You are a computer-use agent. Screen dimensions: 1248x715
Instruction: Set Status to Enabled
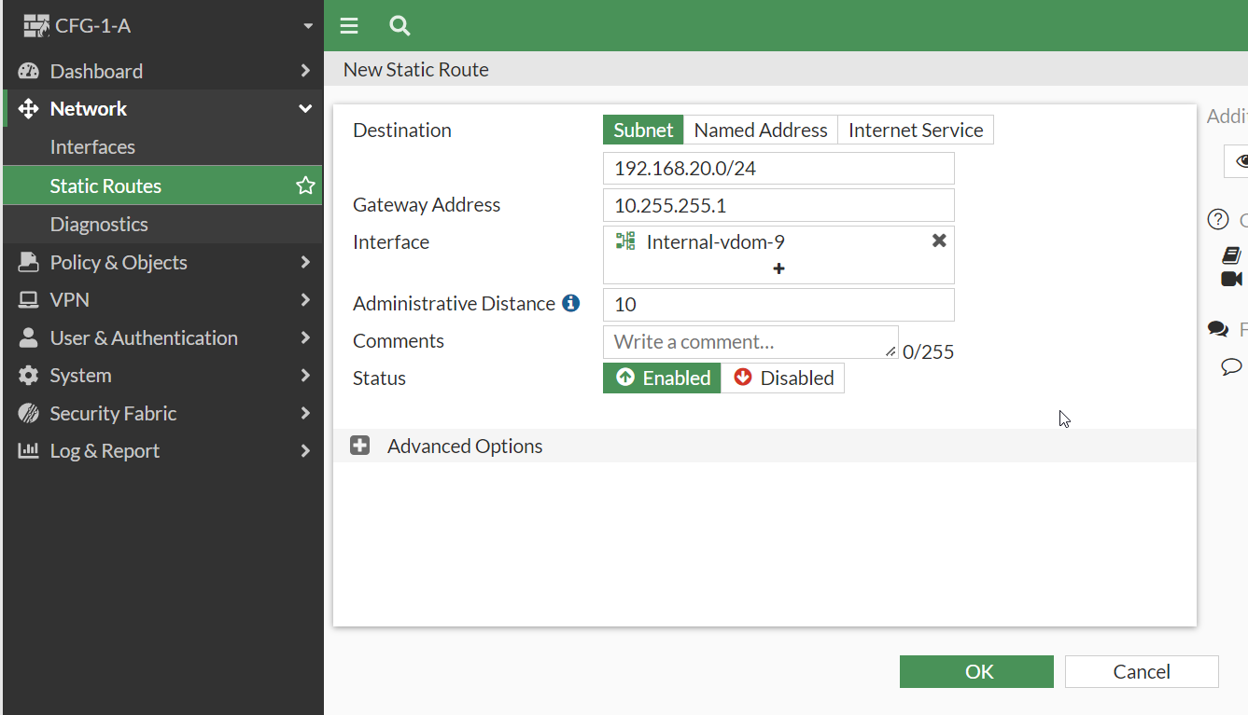(662, 378)
